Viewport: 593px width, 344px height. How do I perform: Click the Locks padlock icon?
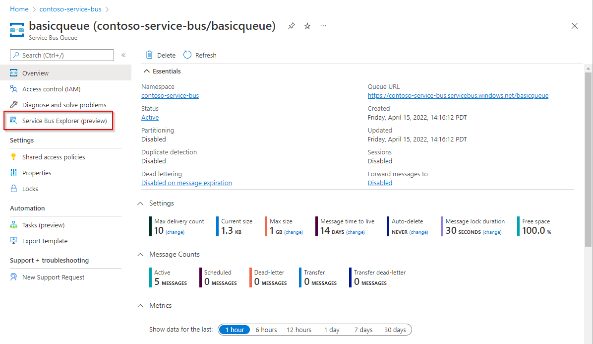(13, 189)
